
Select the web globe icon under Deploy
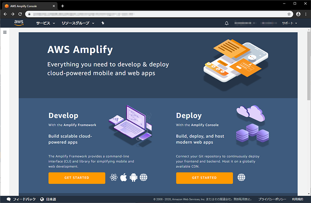coord(241,177)
